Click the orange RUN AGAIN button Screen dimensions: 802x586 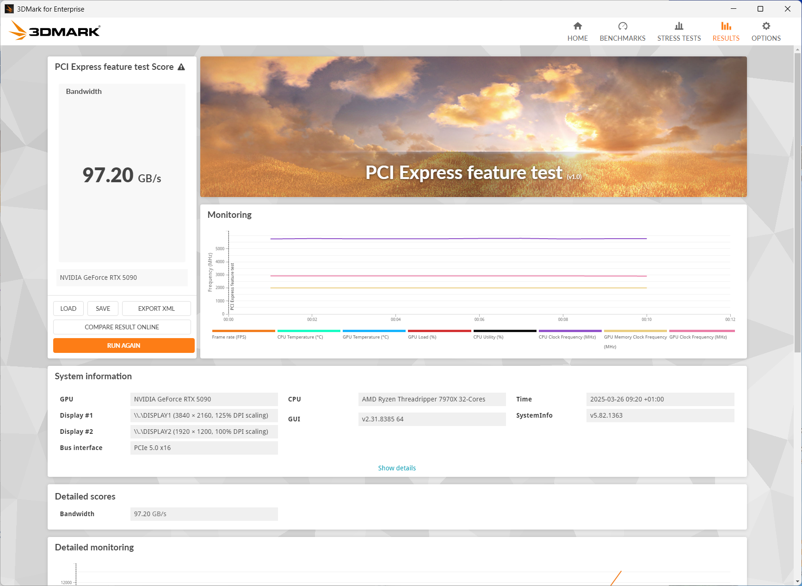click(x=124, y=345)
